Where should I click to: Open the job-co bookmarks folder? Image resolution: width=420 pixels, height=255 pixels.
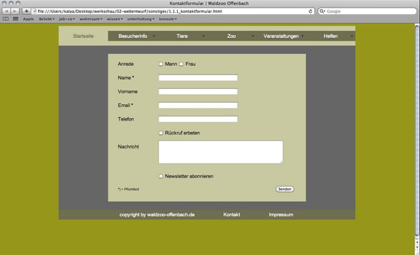pyautogui.click(x=67, y=19)
